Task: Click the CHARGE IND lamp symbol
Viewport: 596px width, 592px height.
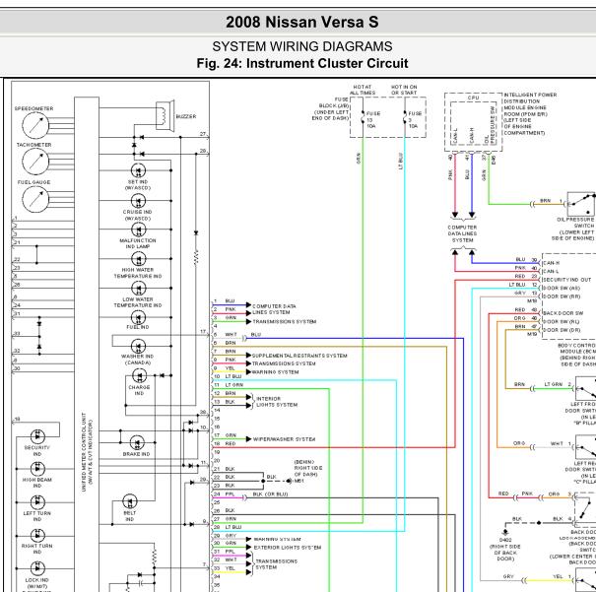Action: click(140, 376)
